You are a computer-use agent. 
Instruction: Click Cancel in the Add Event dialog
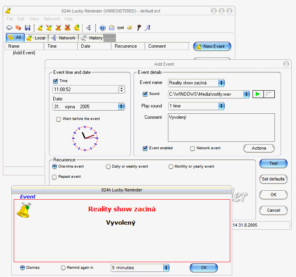pos(273,210)
